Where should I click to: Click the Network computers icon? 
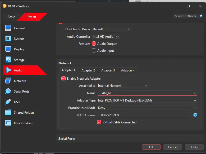coord(8,81)
